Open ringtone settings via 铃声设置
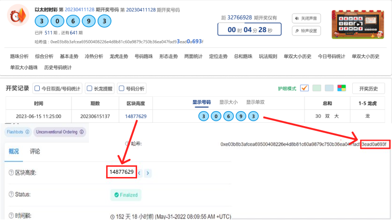 point(307,31)
